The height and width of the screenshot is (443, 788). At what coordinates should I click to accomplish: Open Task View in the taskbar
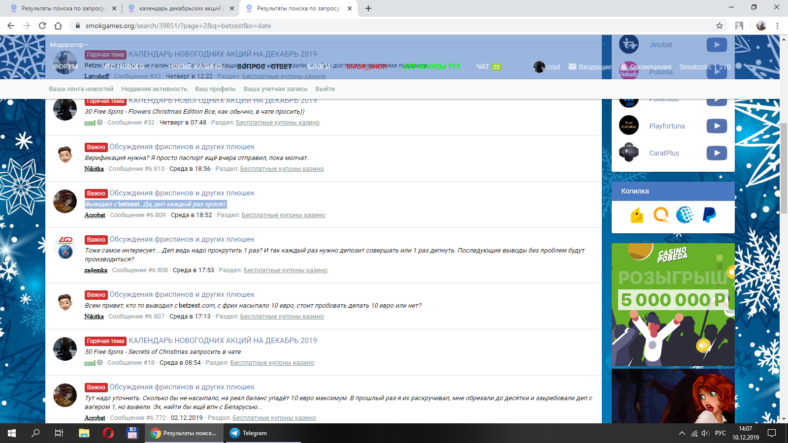click(59, 433)
